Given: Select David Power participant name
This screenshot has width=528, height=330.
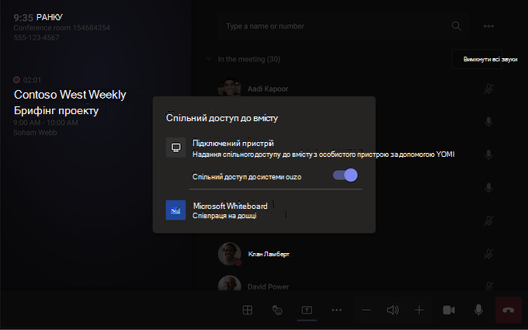Looking at the screenshot, I should pos(268,287).
